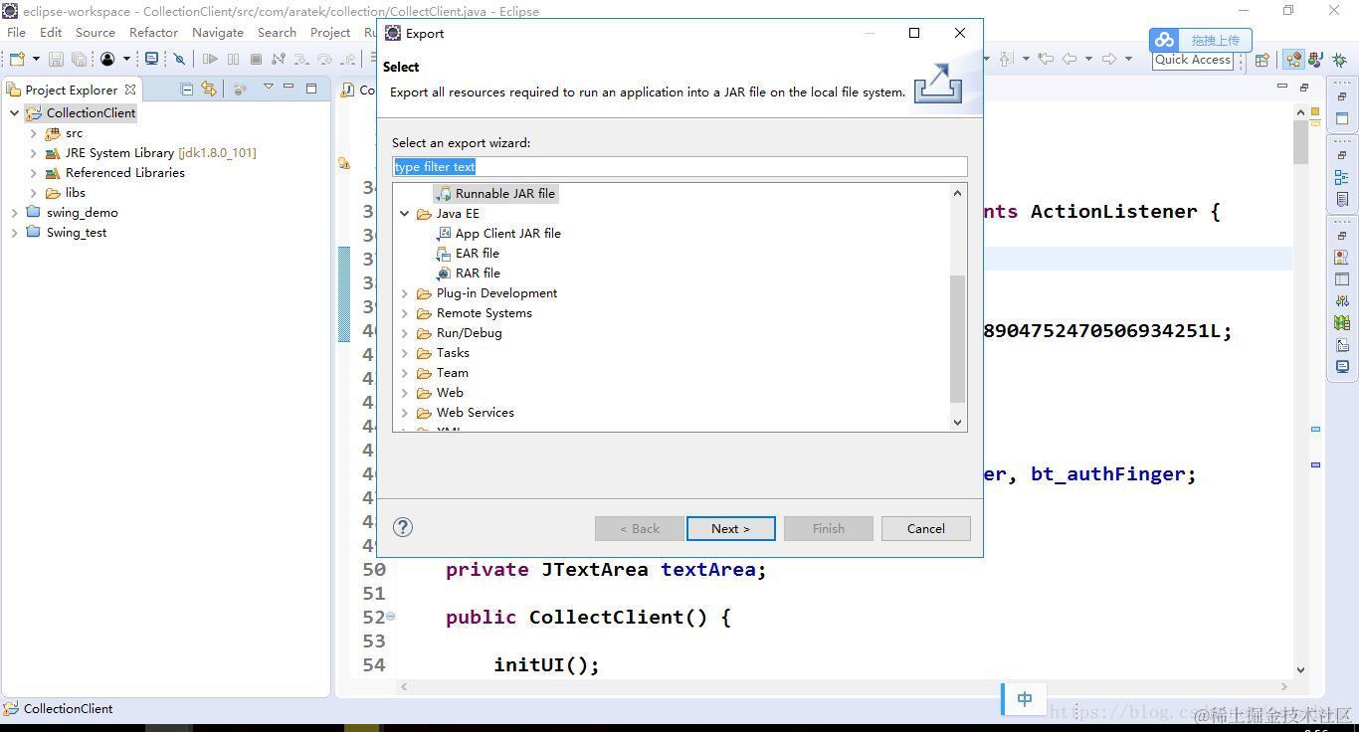Click Collapse All in Project Explorer
The width and height of the screenshot is (1359, 732).
[x=186, y=89]
